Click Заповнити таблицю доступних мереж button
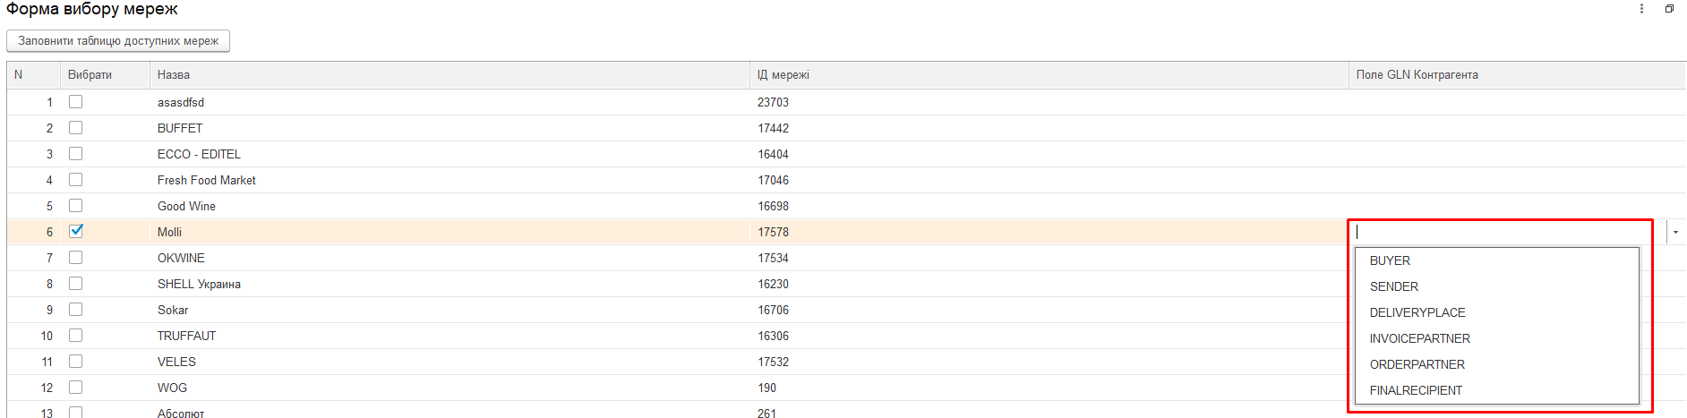Viewport: 1687px width, 418px height. tap(118, 41)
